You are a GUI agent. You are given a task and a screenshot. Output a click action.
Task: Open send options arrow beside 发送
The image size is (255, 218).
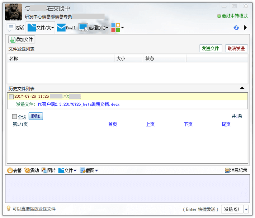(x=246, y=209)
